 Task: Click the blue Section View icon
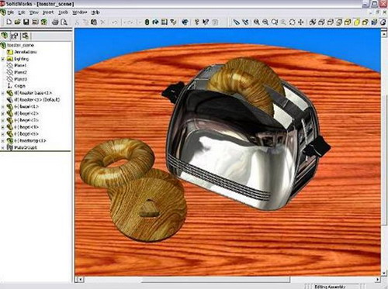click(374, 22)
